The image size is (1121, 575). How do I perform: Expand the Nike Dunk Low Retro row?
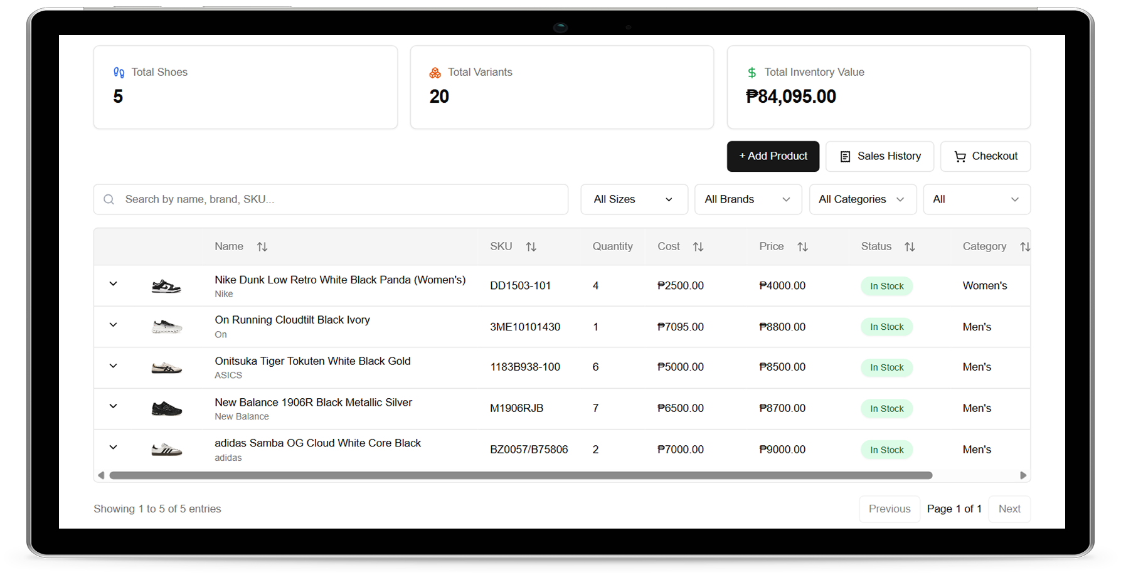click(113, 283)
